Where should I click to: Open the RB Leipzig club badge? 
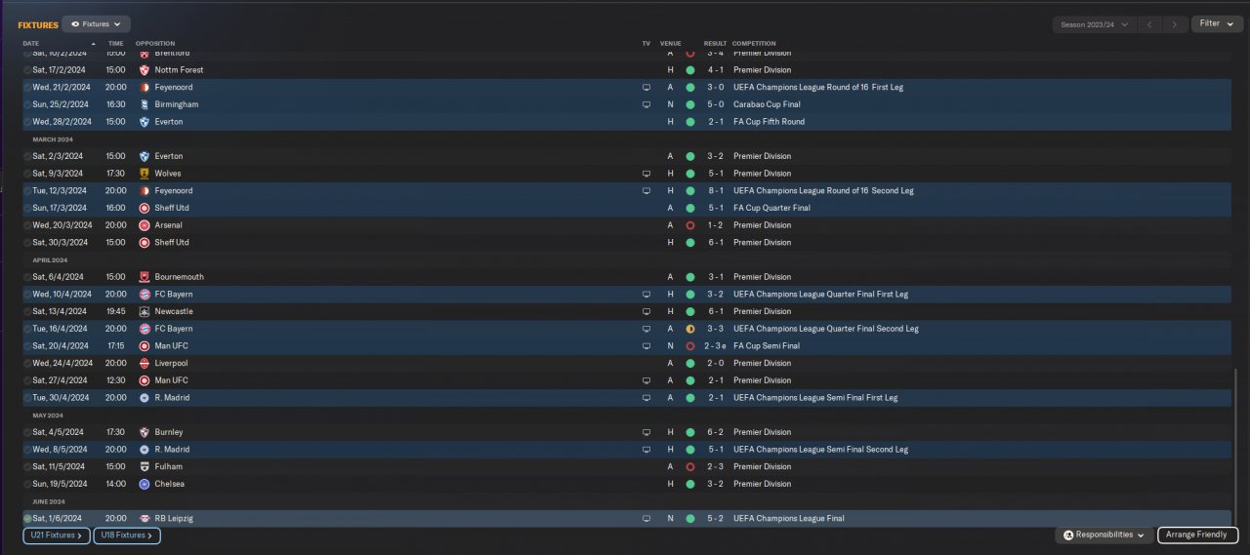(x=144, y=519)
